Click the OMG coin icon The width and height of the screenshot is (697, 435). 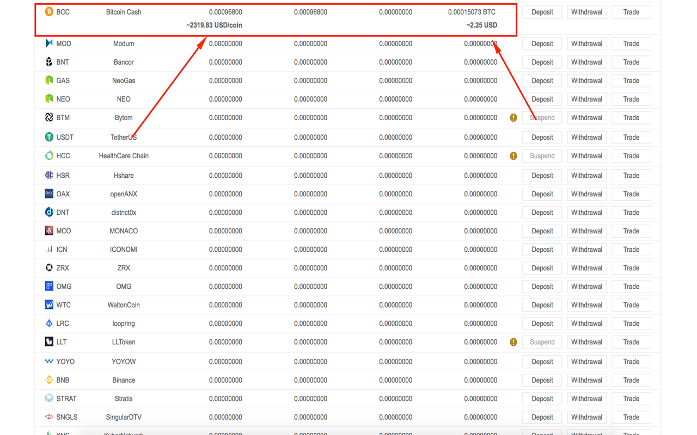49,286
